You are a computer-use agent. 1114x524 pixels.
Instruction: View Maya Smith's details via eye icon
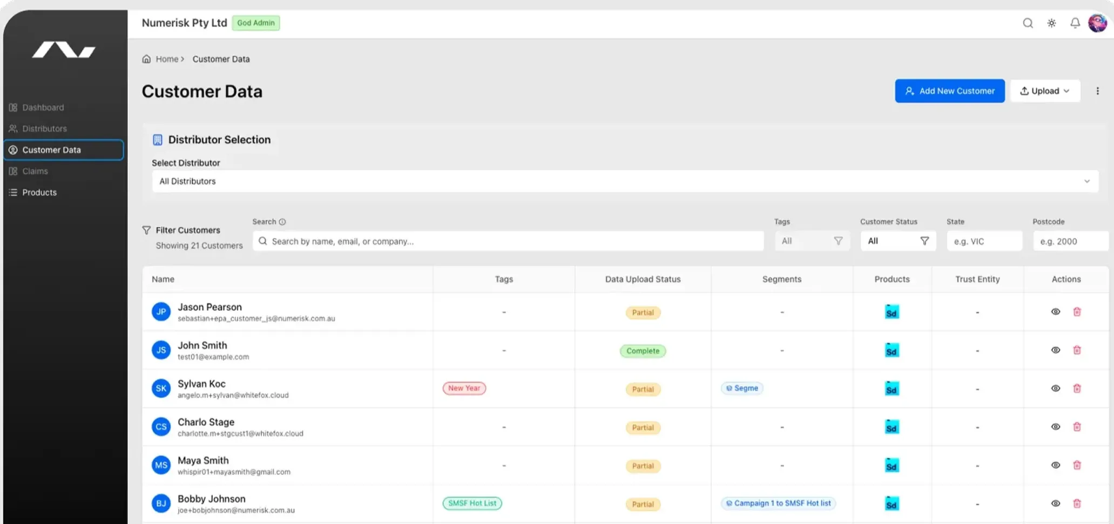(x=1056, y=465)
